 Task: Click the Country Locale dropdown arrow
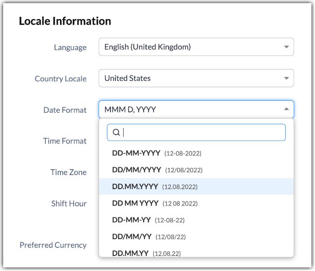pyautogui.click(x=286, y=78)
